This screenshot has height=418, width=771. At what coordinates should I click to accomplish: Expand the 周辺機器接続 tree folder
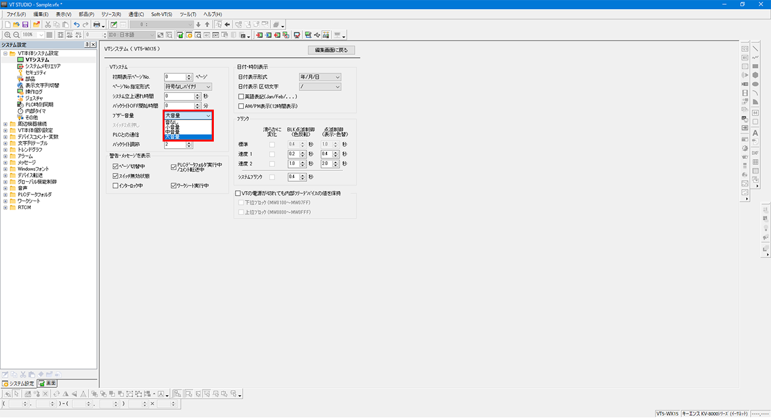tap(5, 124)
